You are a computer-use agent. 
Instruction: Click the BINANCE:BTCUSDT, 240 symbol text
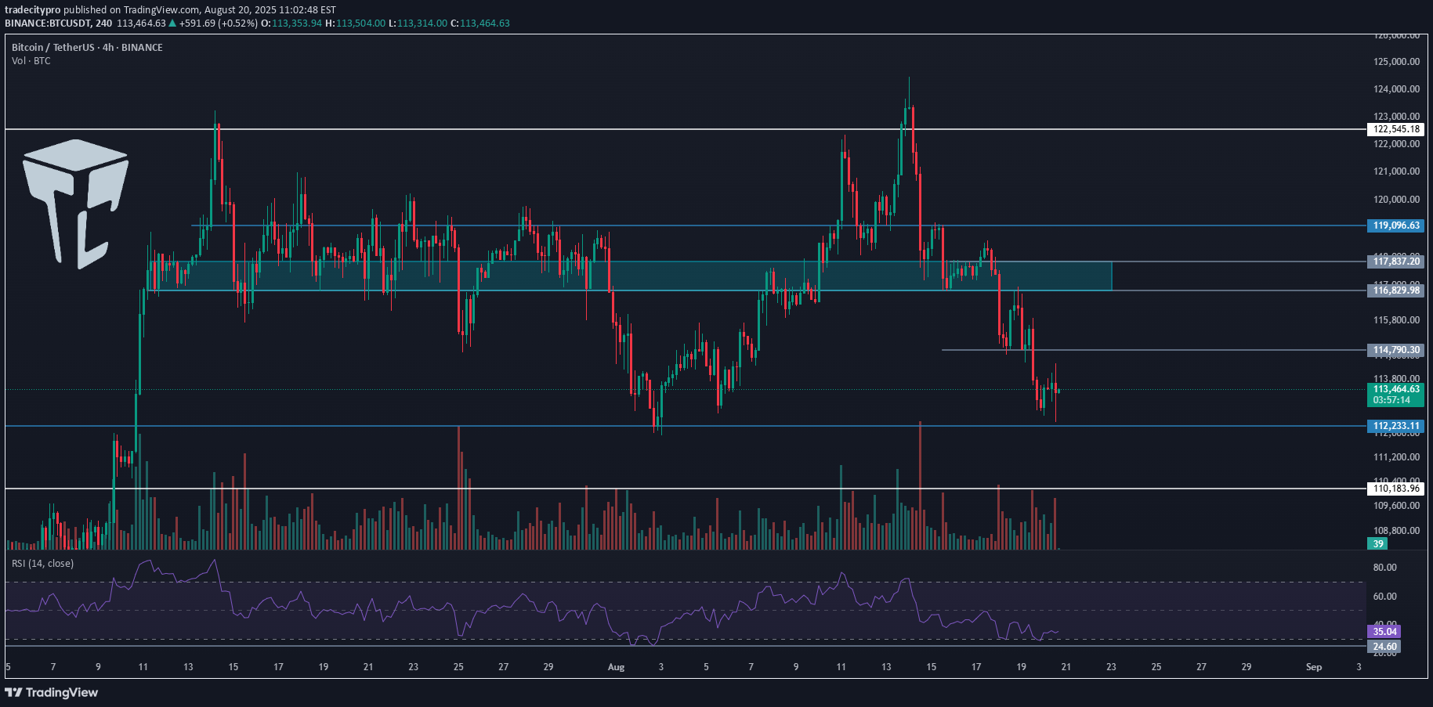tap(58, 23)
